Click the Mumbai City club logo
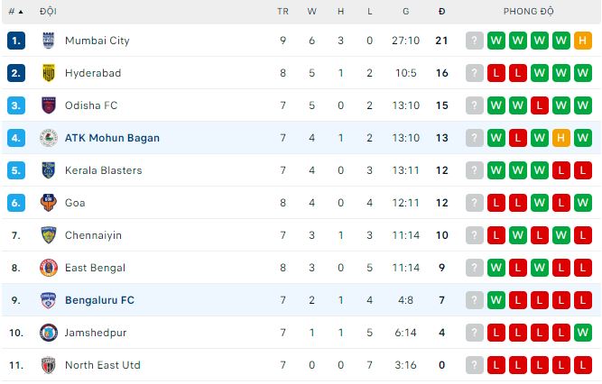 click(49, 41)
